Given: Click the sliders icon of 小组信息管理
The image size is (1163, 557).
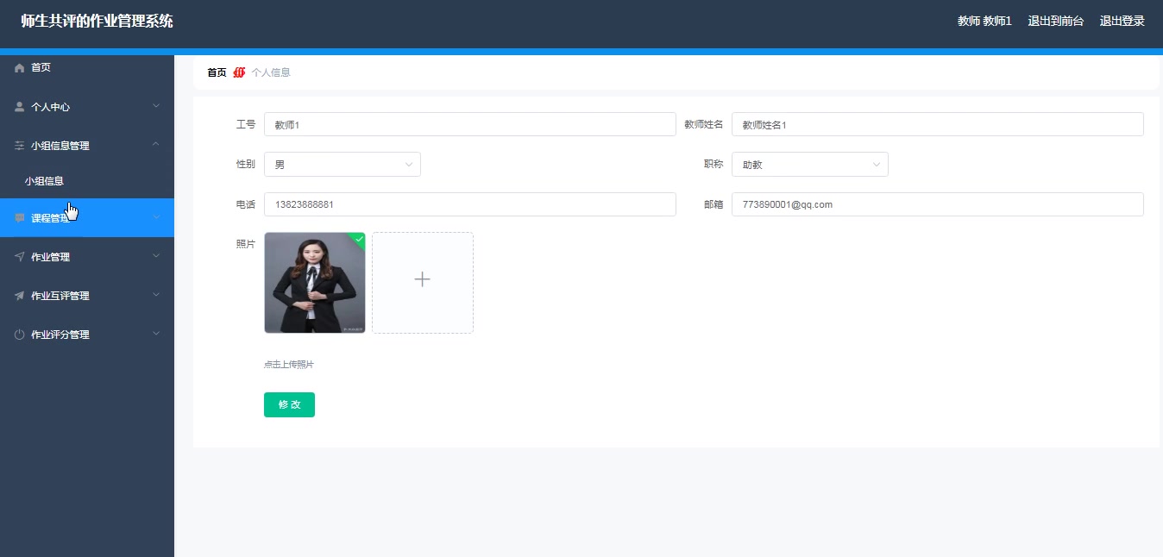Looking at the screenshot, I should click(x=19, y=144).
